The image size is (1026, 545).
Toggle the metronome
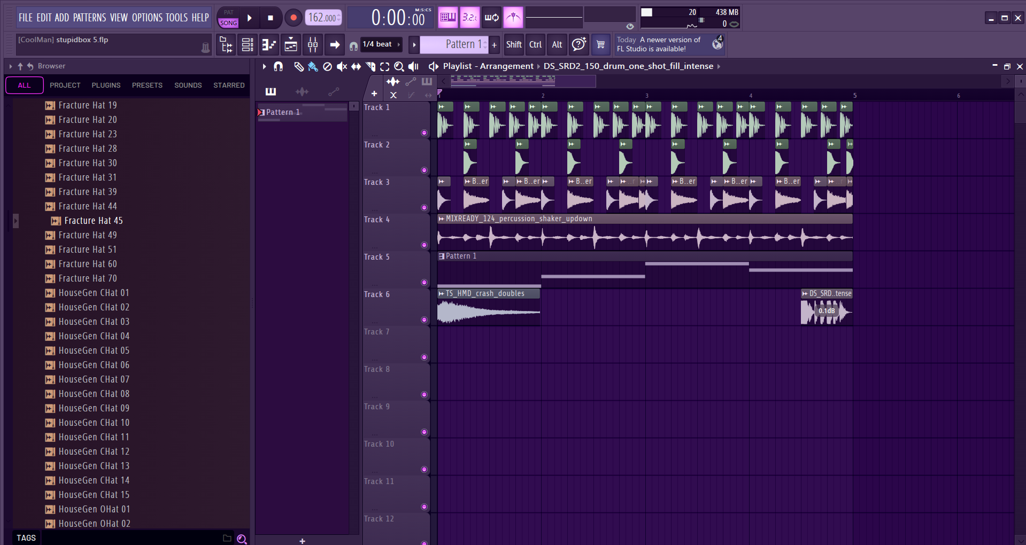513,18
